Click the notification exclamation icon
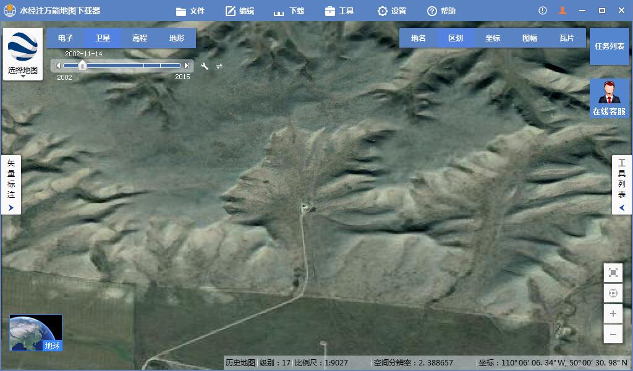 tap(543, 11)
